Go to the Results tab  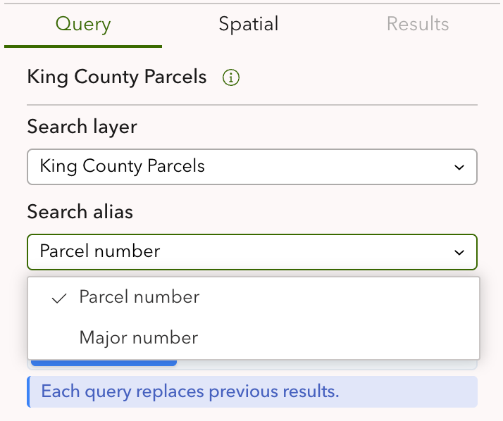418,25
